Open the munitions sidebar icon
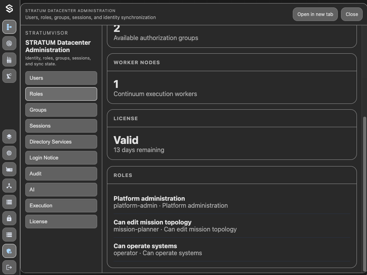This screenshot has width=367, height=275. pyautogui.click(x=9, y=60)
